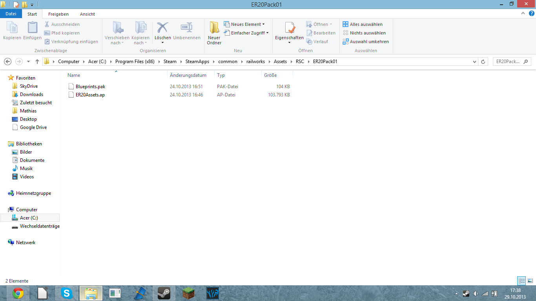Click Pfad kopieren command
This screenshot has height=301, width=536.
tap(62, 33)
